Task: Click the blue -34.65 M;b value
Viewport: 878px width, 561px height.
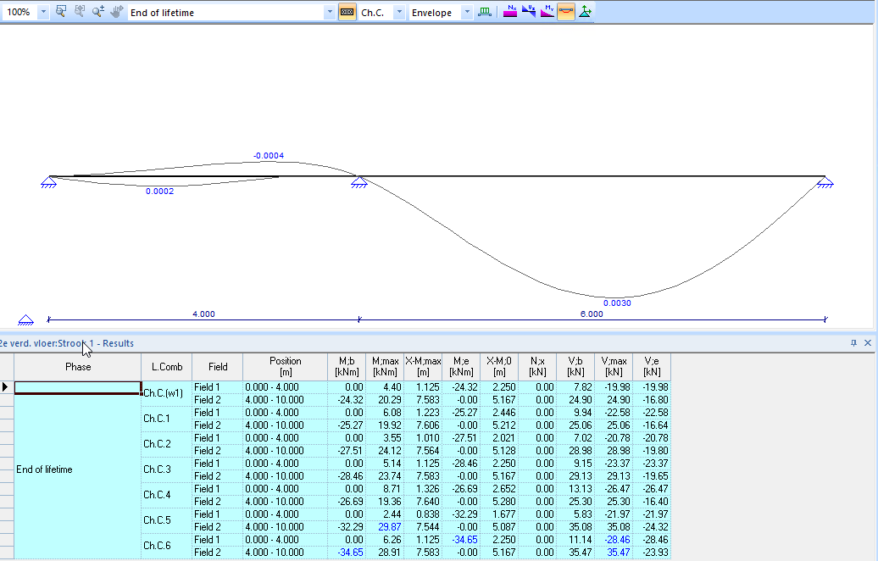Action: 351,553
